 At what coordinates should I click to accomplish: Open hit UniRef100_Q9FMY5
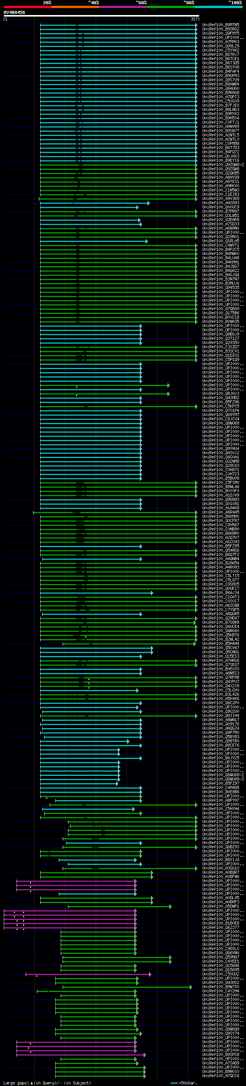(x=221, y=33)
